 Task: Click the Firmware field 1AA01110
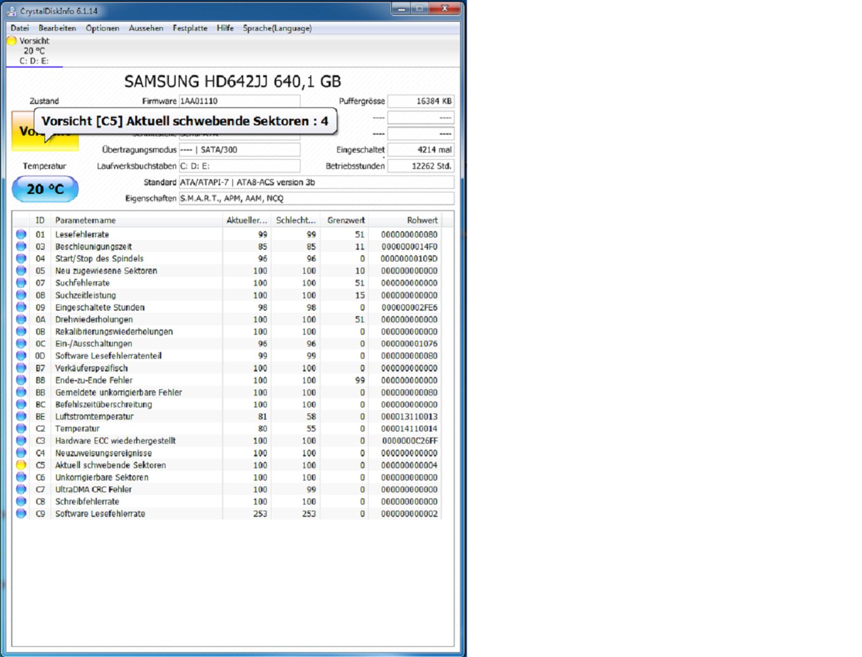point(239,101)
